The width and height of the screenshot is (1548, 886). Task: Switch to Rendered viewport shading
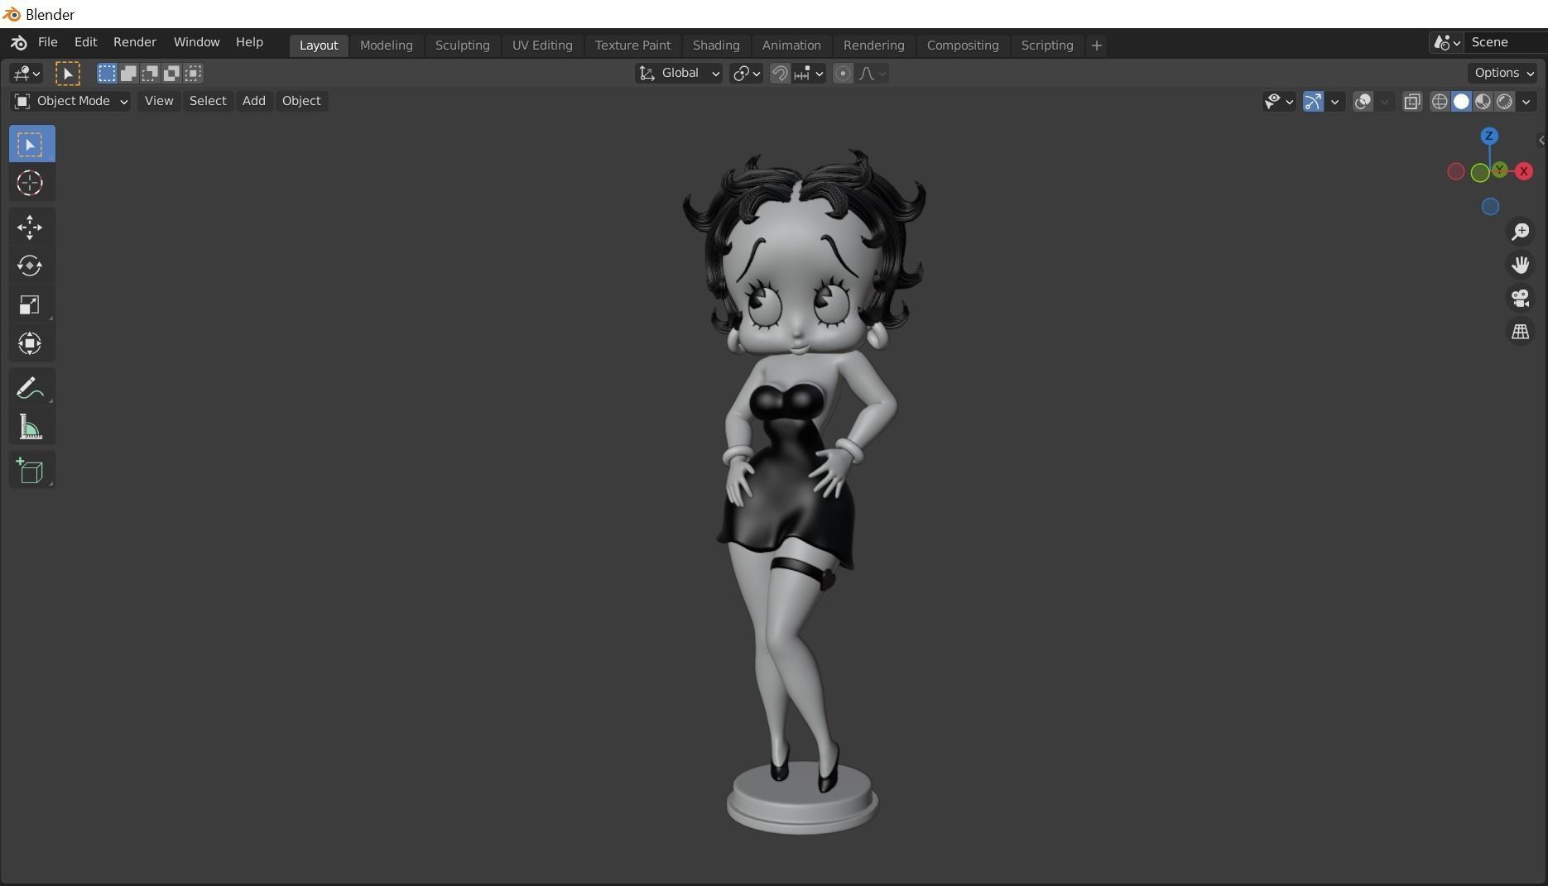point(1504,102)
